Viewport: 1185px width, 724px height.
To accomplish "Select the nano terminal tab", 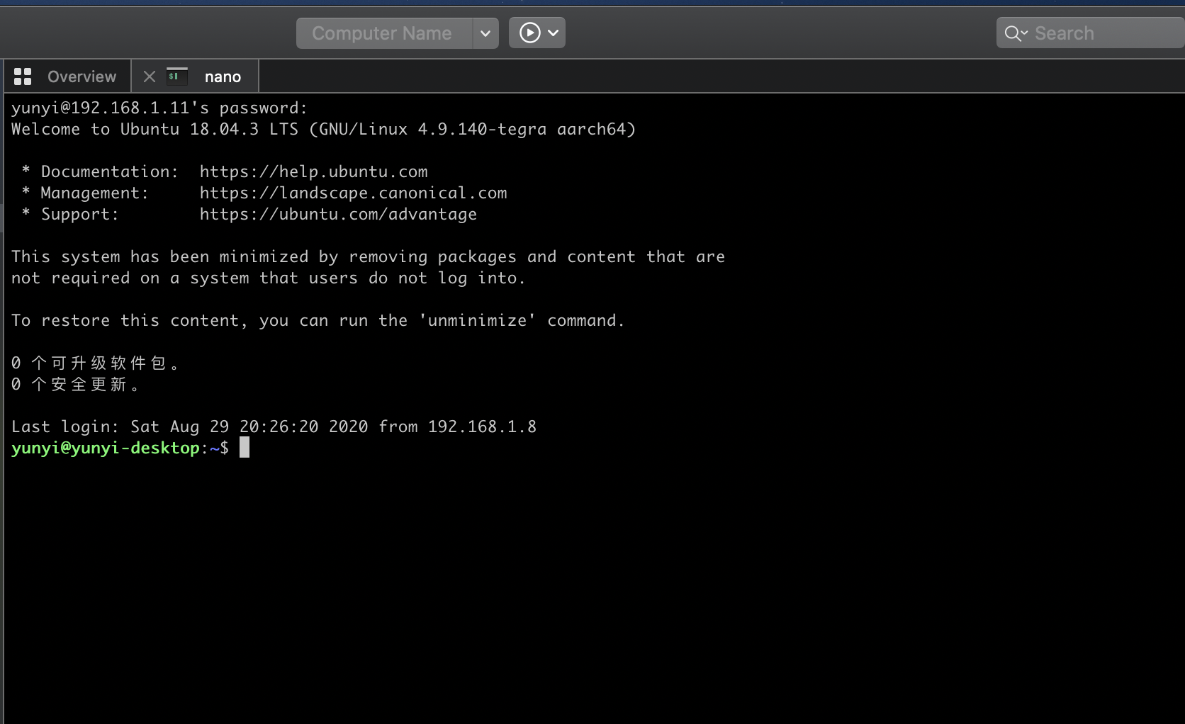I will pos(222,77).
